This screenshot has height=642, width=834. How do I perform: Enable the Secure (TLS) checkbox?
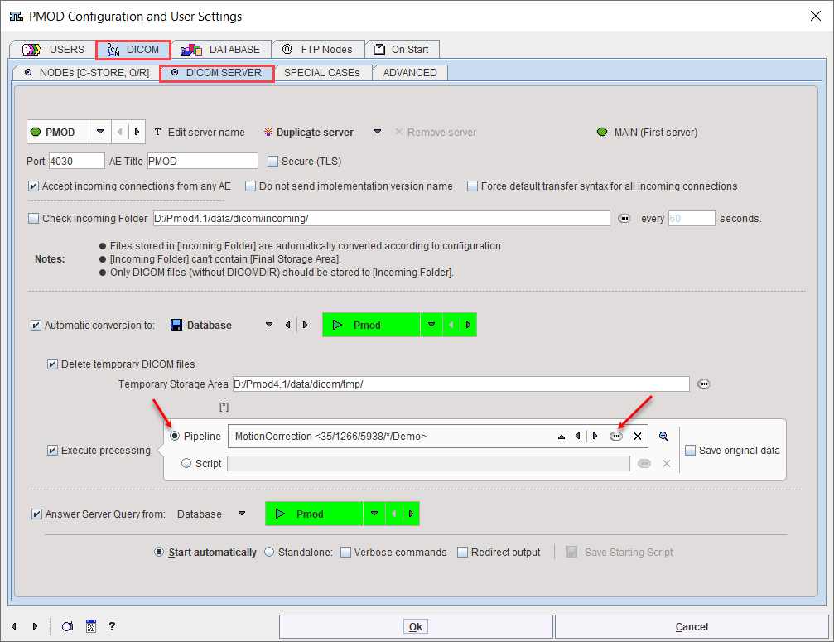(272, 162)
